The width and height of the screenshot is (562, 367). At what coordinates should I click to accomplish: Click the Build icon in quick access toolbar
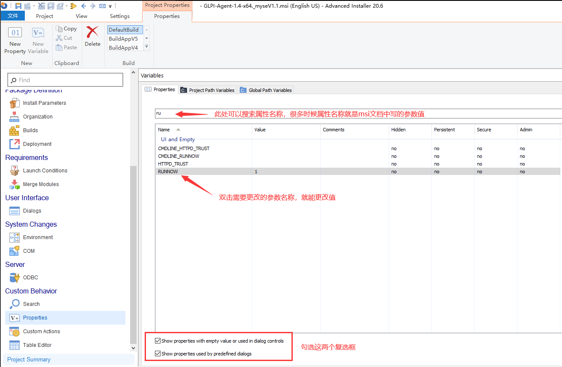(27, 6)
